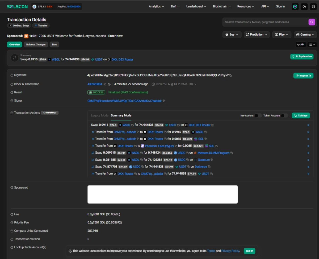Click the Compute Units Consumed help icon
The width and height of the screenshot is (319, 259).
[12, 231]
